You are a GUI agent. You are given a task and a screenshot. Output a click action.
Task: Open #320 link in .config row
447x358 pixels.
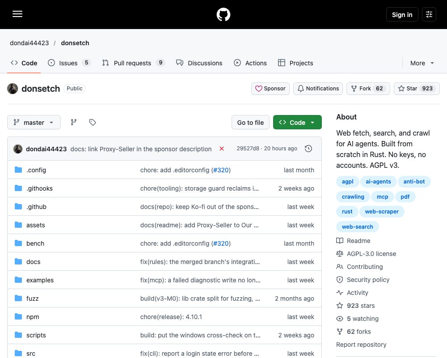click(x=221, y=170)
